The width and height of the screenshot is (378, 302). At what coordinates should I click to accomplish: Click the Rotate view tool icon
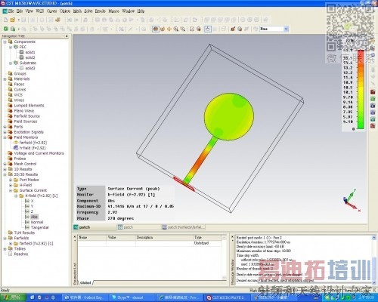163,29
